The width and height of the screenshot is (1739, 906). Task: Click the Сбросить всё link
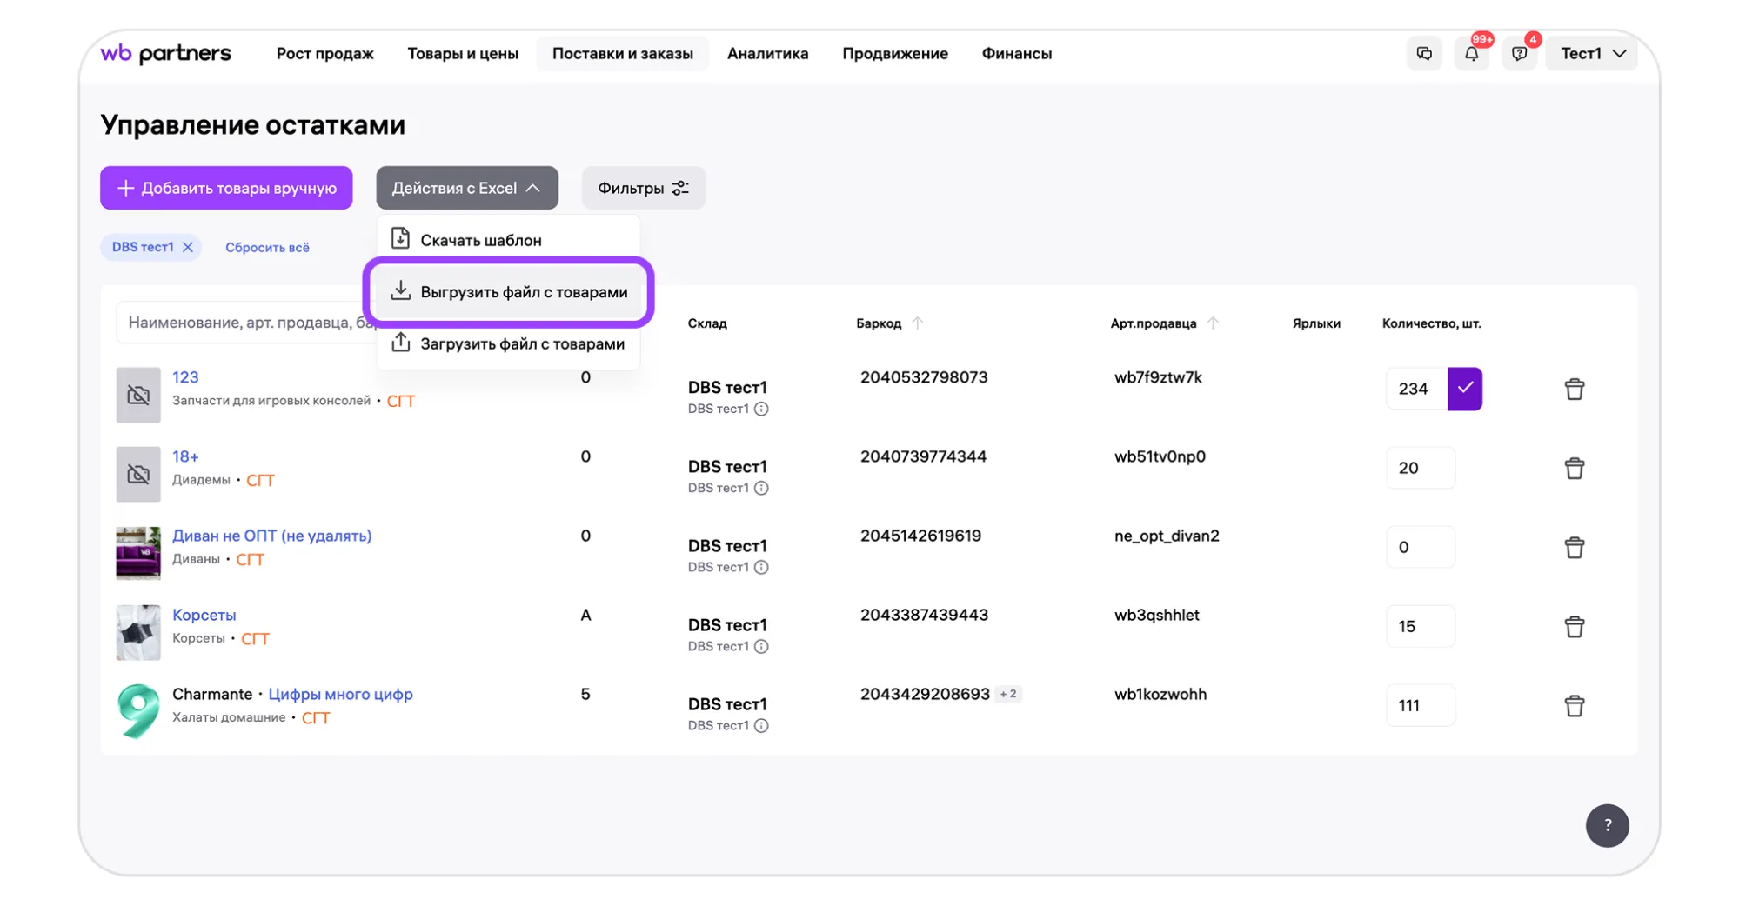(x=267, y=248)
